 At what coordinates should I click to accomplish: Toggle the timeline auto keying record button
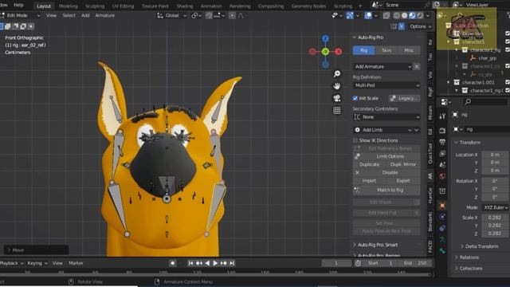[173, 263]
